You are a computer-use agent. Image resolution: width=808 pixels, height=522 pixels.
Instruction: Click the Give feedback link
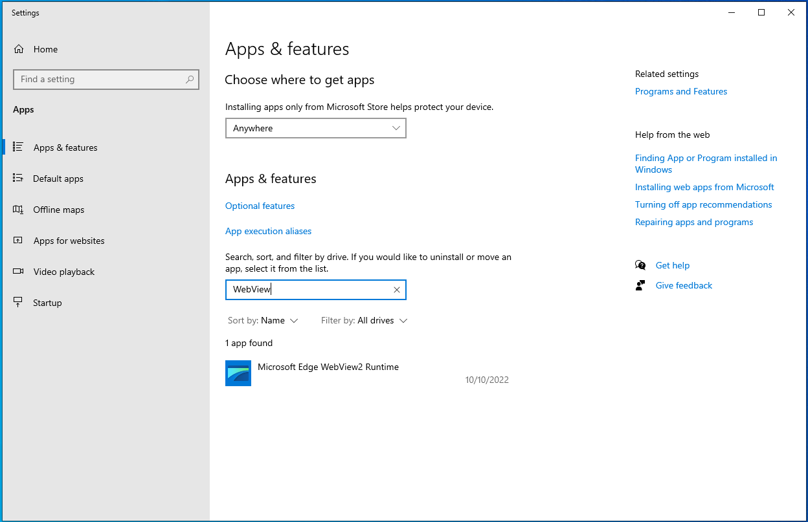[x=684, y=285]
